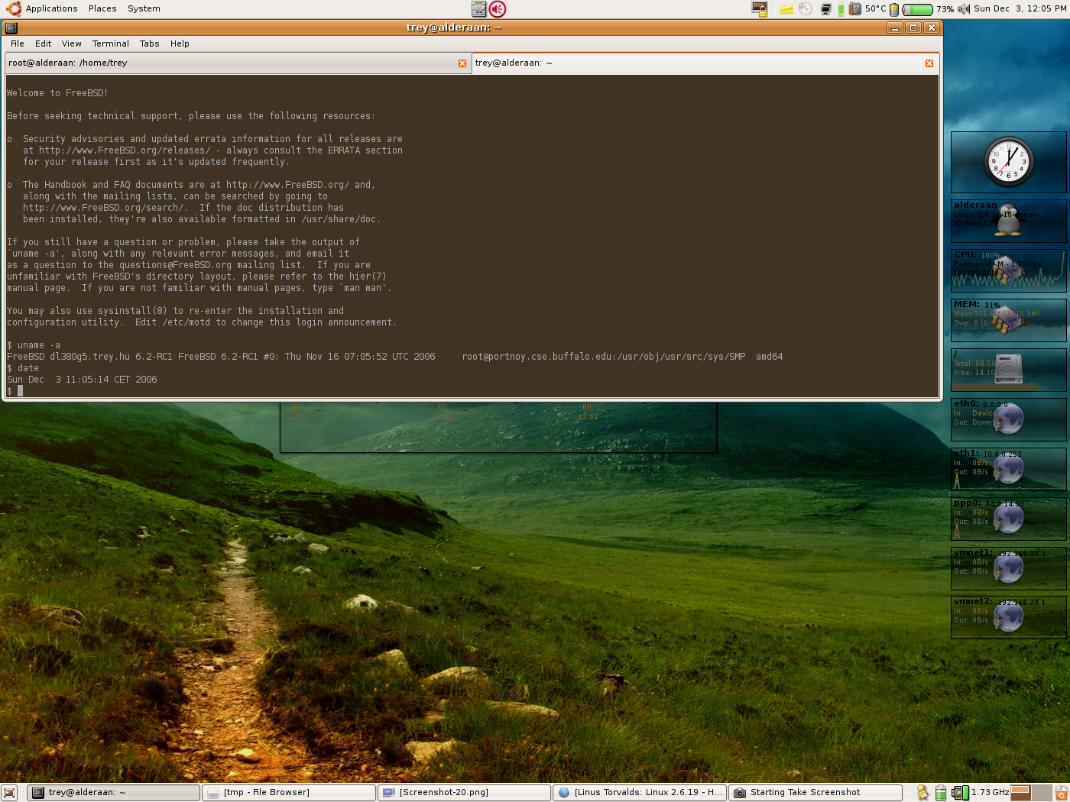Open the System menu
Screen dimensions: 1070x802
[x=144, y=8]
